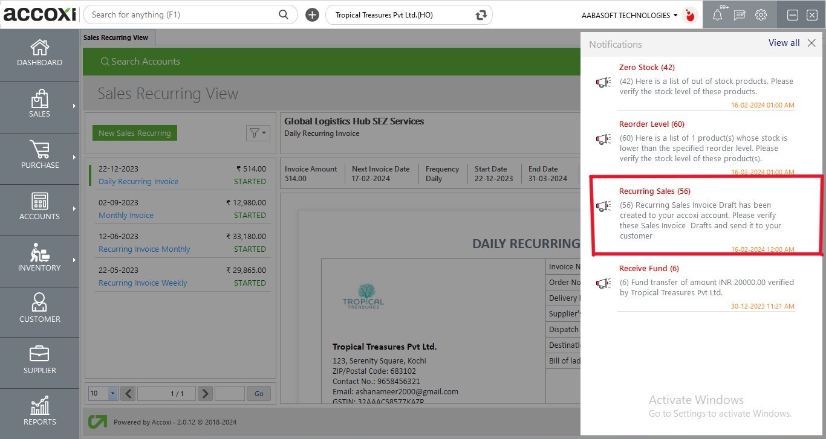This screenshot has height=439, width=826.
Task: Open the AABASOFT TECHNOLOGIES account dropdown
Action: (629, 15)
